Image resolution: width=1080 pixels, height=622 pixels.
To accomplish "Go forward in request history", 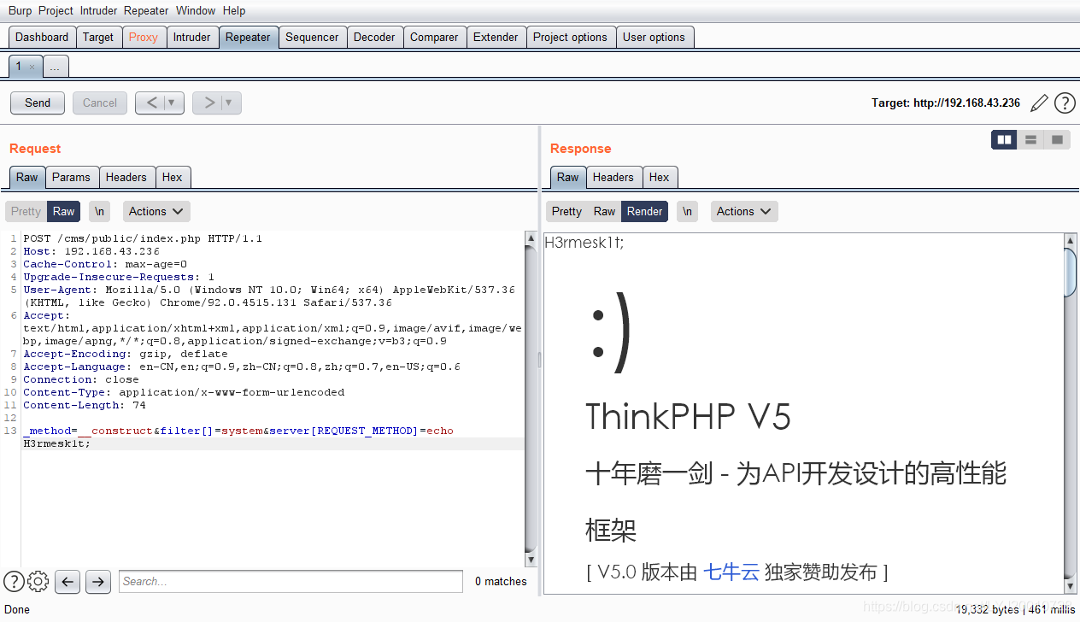I will pyautogui.click(x=208, y=103).
